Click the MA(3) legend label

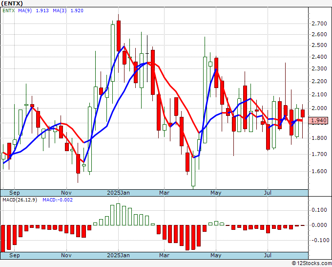60,11
